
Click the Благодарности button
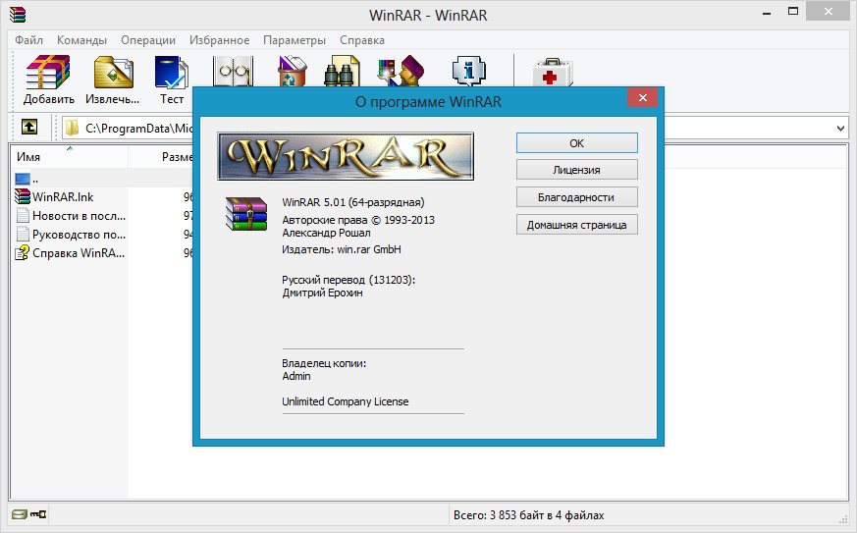(x=576, y=197)
